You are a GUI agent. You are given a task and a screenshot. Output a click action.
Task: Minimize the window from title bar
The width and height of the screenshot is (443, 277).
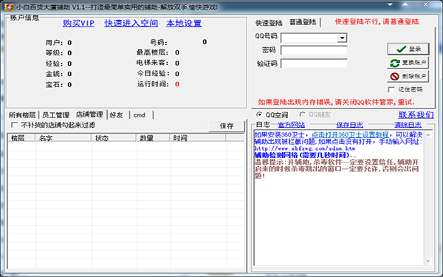[x=390, y=4]
